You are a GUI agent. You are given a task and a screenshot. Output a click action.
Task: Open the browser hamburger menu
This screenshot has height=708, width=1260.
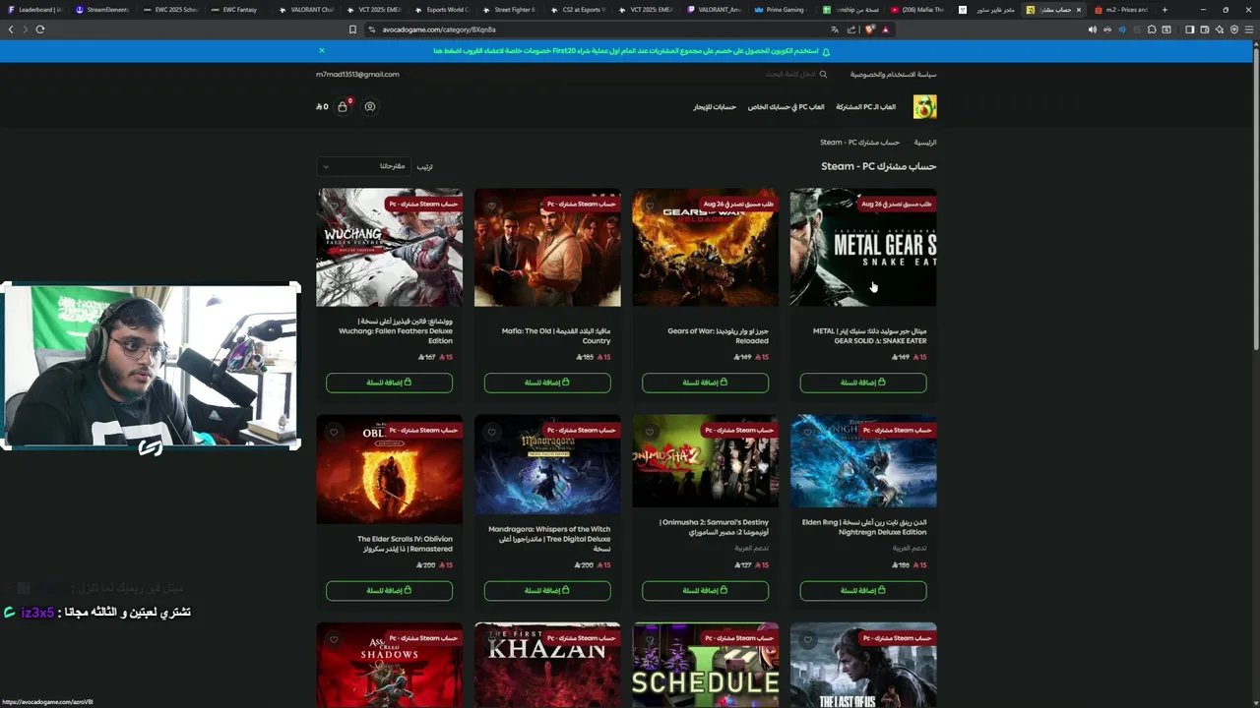pos(1249,29)
